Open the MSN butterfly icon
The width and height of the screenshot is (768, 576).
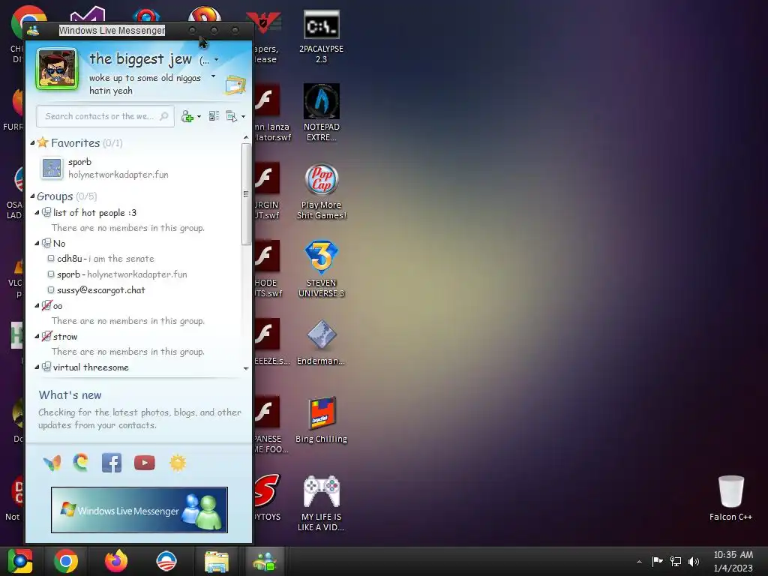(x=52, y=463)
